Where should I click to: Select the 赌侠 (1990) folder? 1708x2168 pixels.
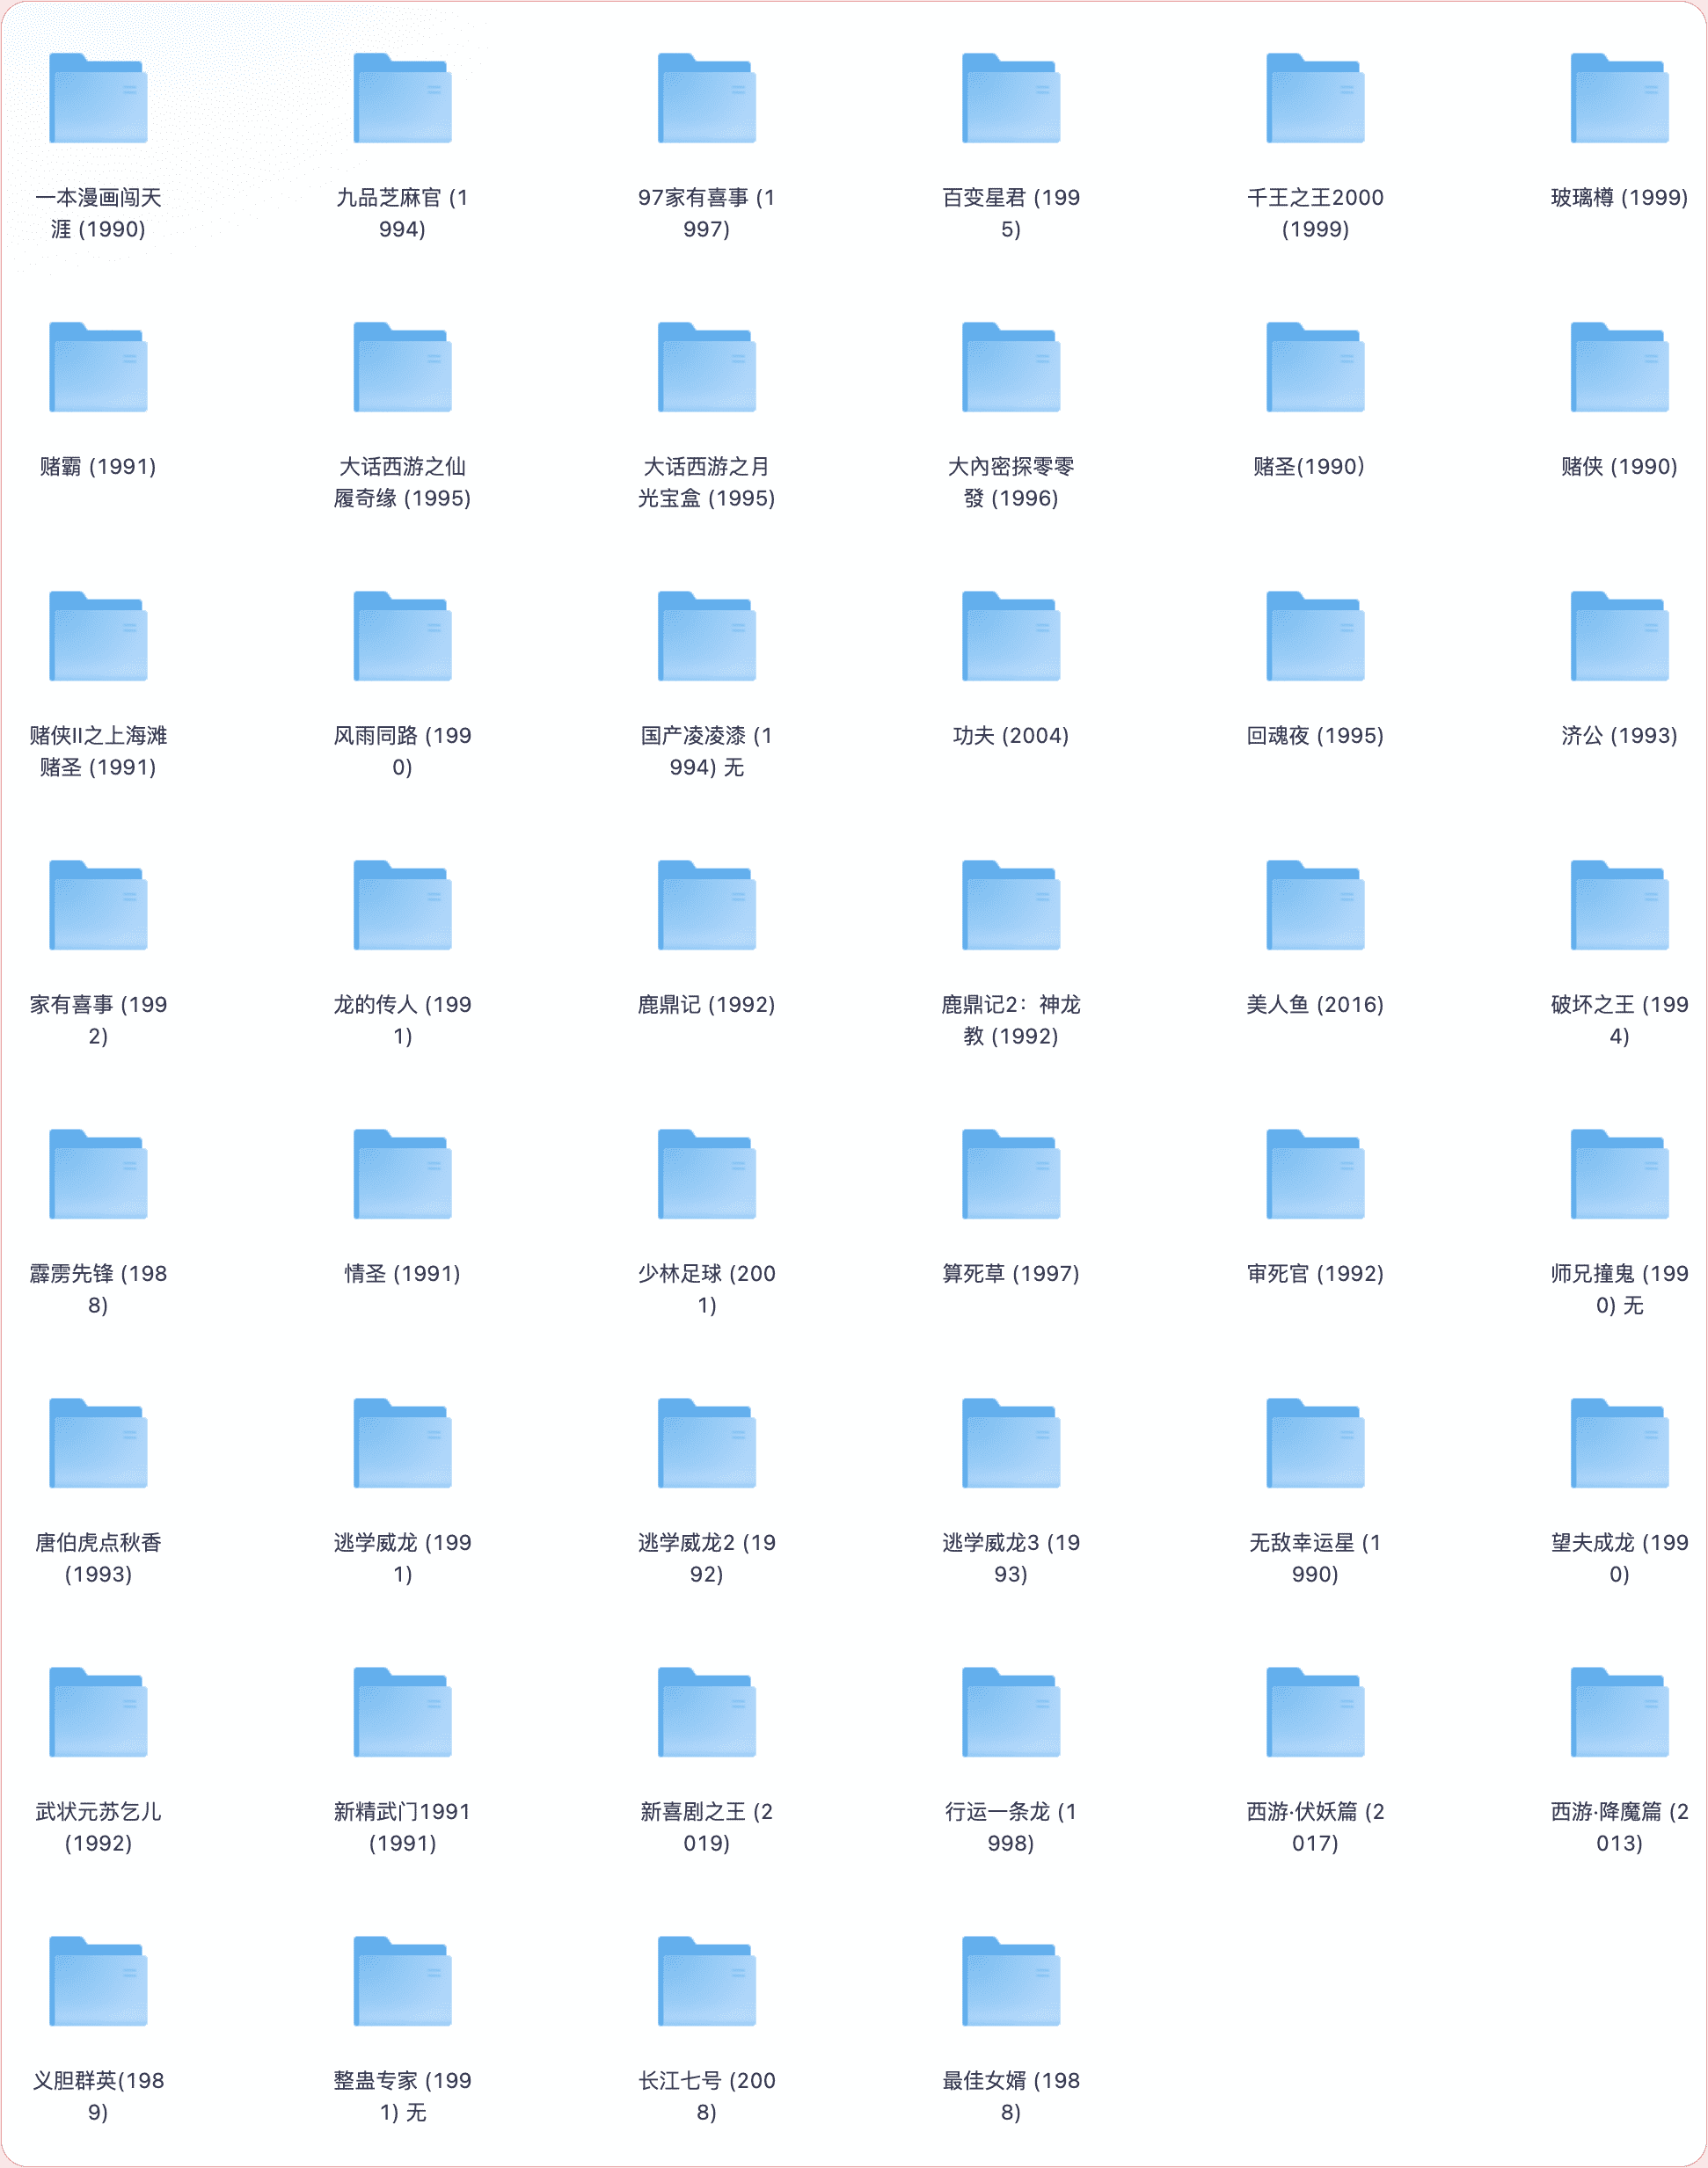click(1619, 367)
